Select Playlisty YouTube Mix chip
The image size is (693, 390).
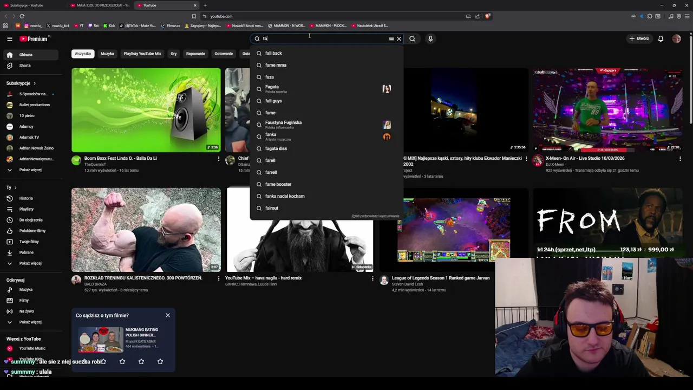point(142,54)
